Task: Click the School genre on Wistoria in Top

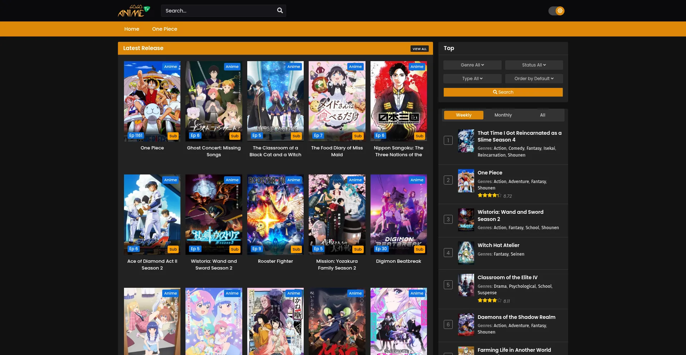Action: click(532, 228)
